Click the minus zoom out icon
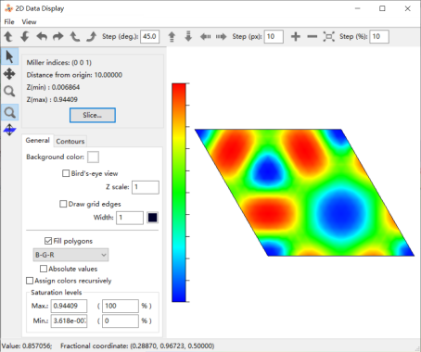This screenshot has width=421, height=352. pos(313,37)
